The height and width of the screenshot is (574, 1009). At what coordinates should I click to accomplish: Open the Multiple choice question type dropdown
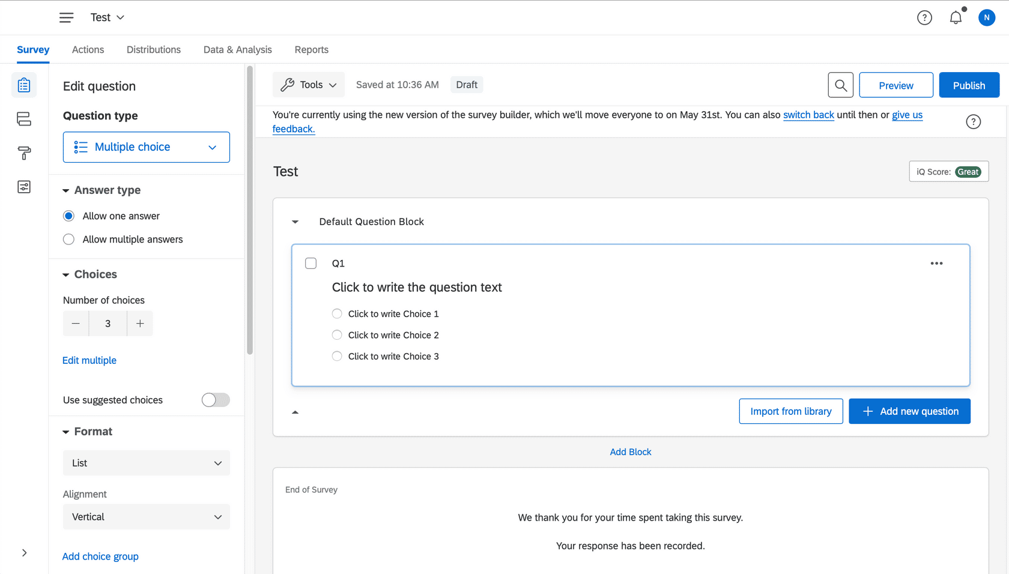tap(147, 147)
